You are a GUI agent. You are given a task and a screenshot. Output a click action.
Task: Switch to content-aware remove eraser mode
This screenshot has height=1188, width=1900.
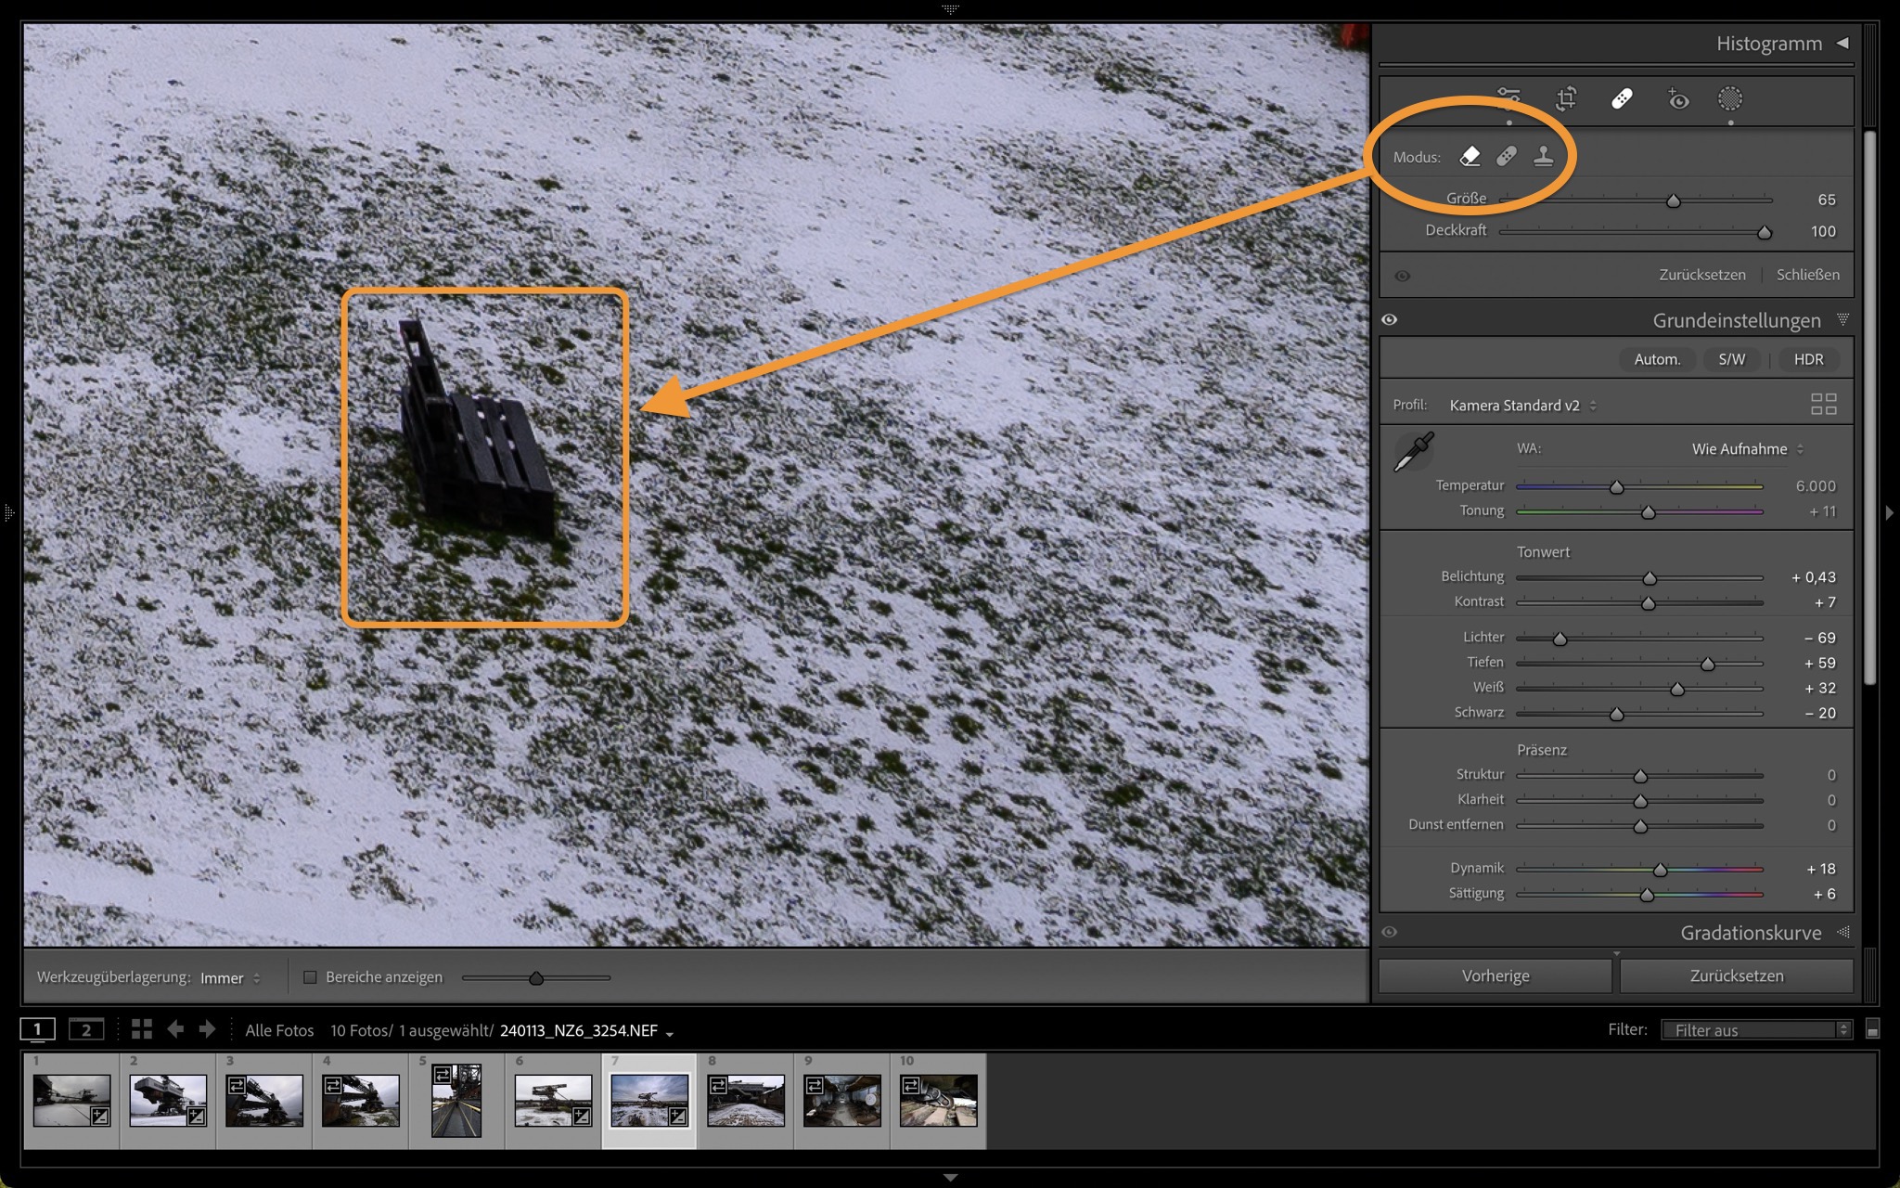[1470, 156]
